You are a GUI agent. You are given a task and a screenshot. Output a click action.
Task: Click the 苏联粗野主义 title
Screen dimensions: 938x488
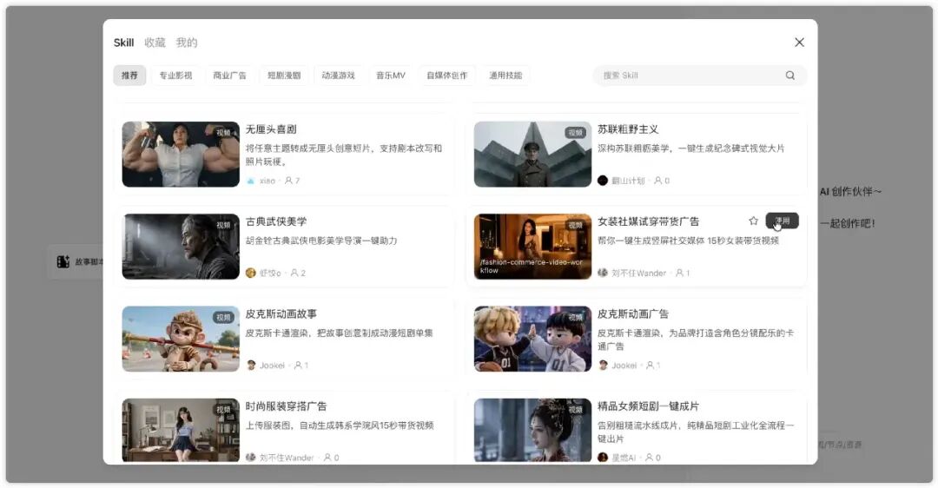[628, 129]
